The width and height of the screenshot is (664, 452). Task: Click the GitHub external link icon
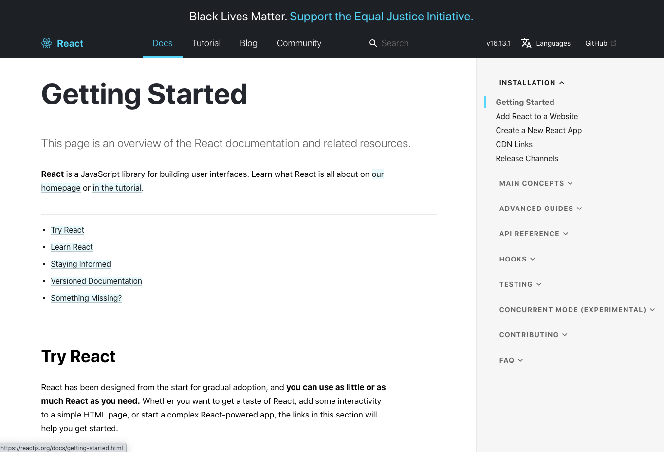[x=613, y=43]
